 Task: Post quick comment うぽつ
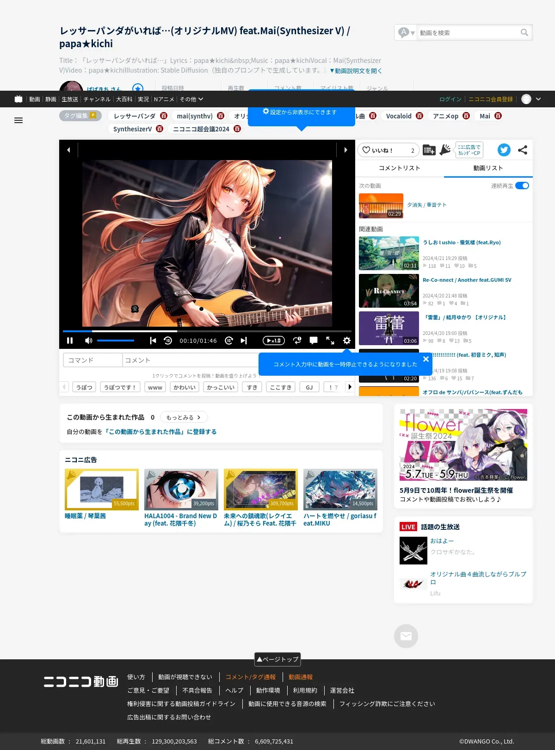[84, 387]
